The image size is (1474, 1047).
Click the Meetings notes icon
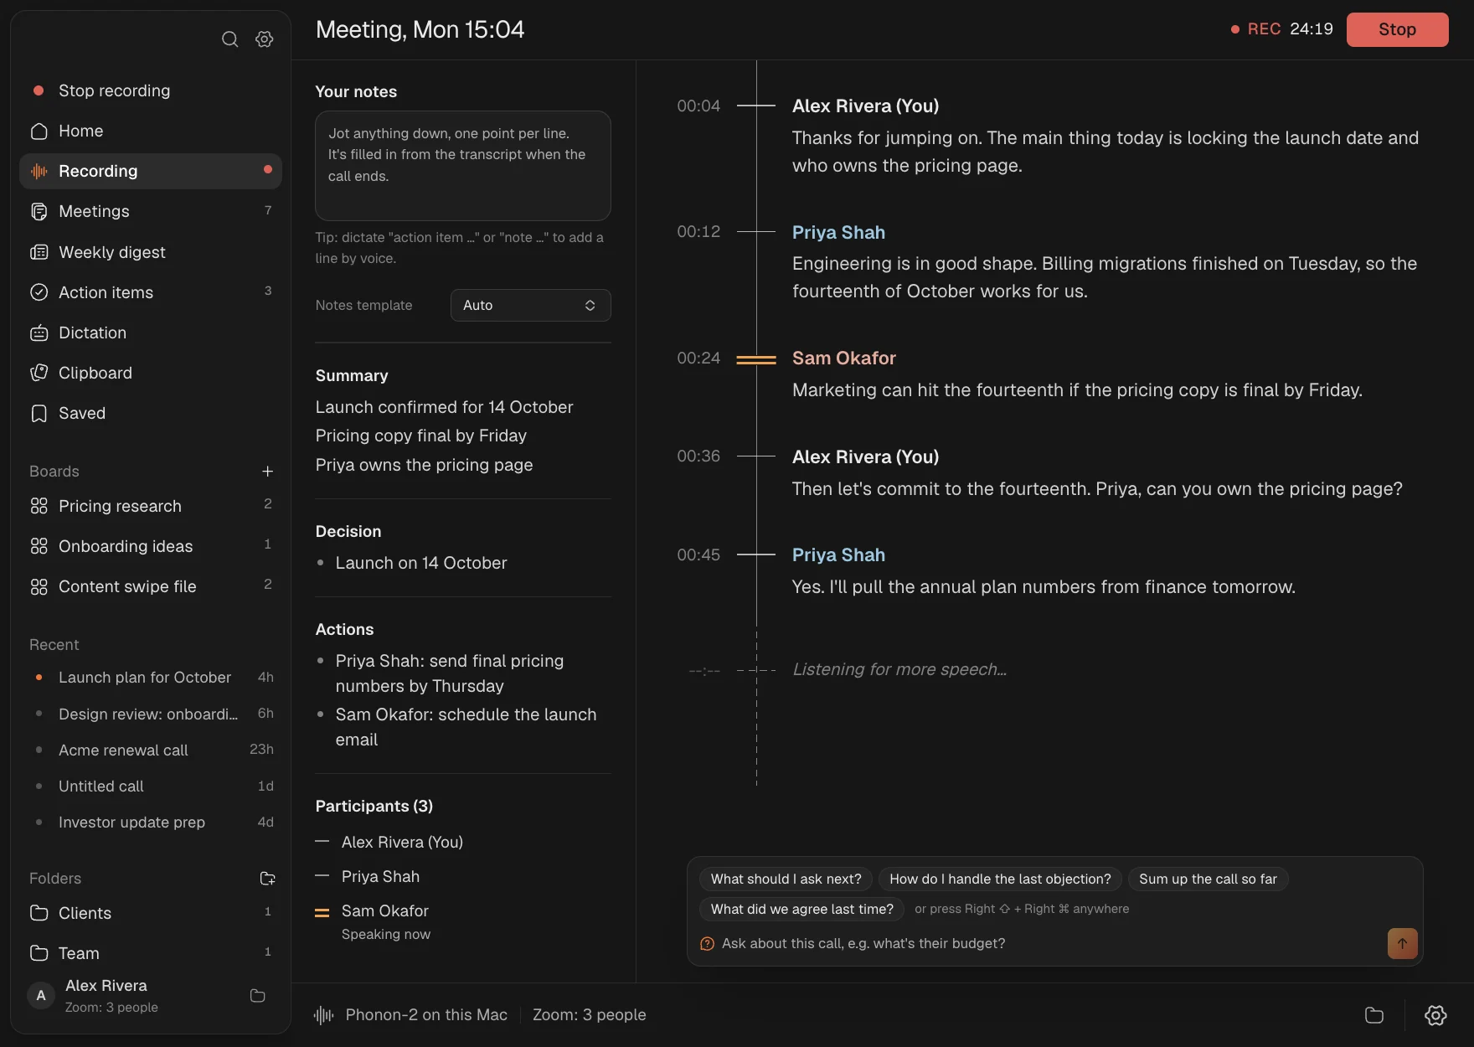[x=39, y=211]
